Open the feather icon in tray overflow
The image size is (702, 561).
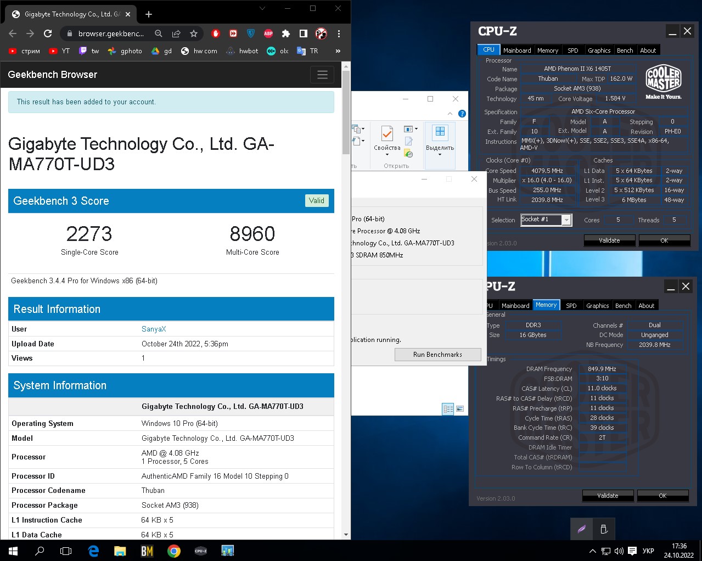tap(582, 529)
